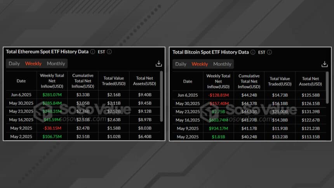Viewport: 334px width, 188px height.
Task: Select $1.02B Ethereum value traded
Action: [114, 136]
